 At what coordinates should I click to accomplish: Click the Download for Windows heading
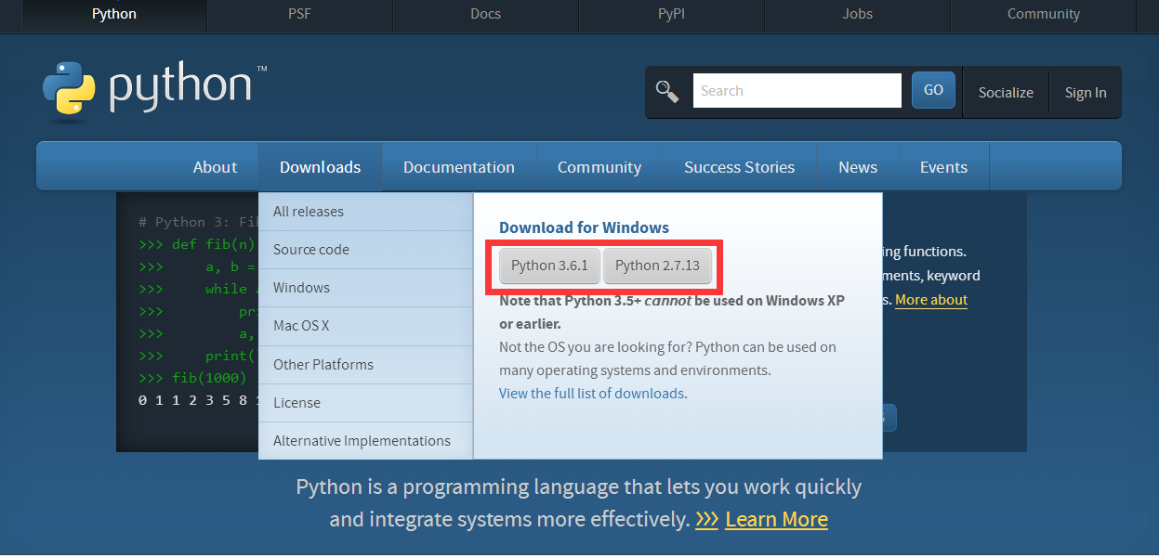584,227
